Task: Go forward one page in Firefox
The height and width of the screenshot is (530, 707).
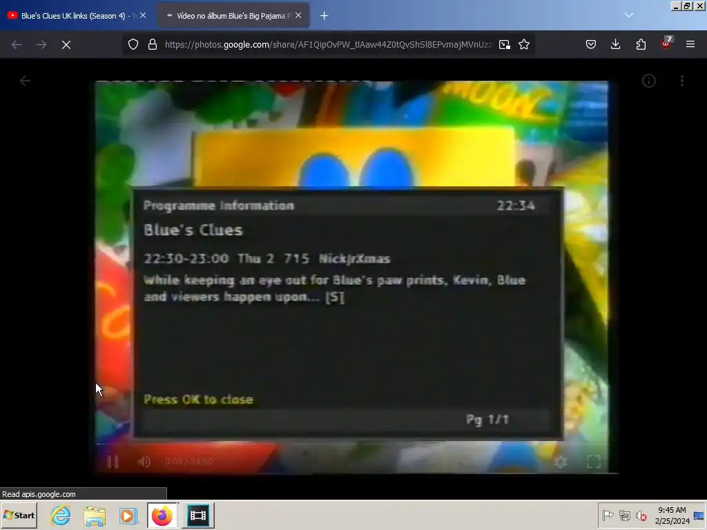Action: point(41,45)
